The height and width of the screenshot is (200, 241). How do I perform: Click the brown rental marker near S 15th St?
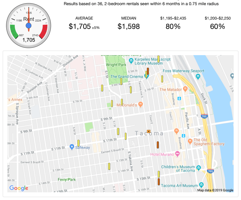[159, 182]
